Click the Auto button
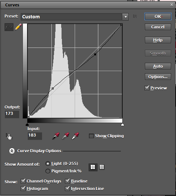The image size is (176, 196). (158, 66)
